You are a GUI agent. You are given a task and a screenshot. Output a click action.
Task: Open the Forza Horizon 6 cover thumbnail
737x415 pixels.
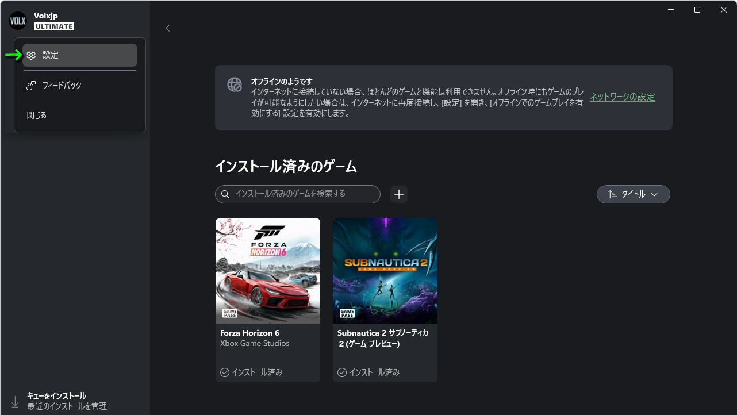click(268, 271)
